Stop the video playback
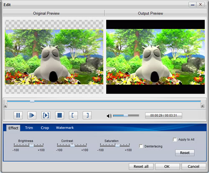Screen dimensions: 209x173 coord(59,115)
